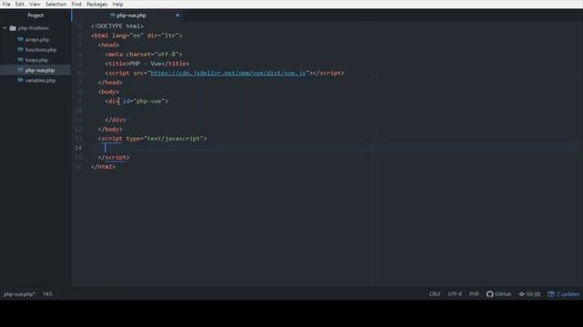
Task: Click the script type text/javascript line
Action: pyautogui.click(x=152, y=139)
